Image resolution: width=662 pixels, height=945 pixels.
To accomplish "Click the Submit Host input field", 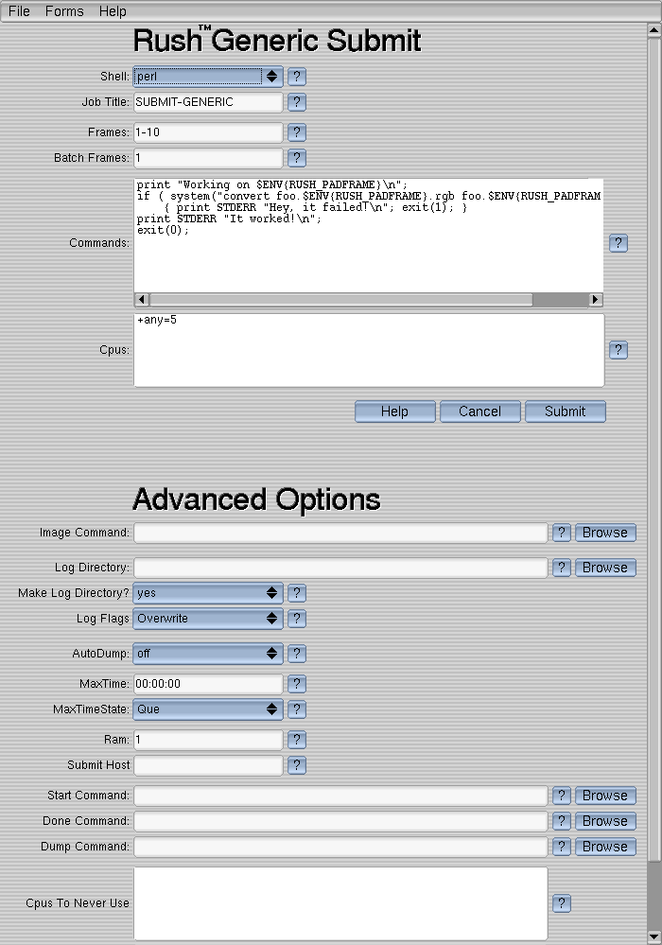I will pos(208,765).
